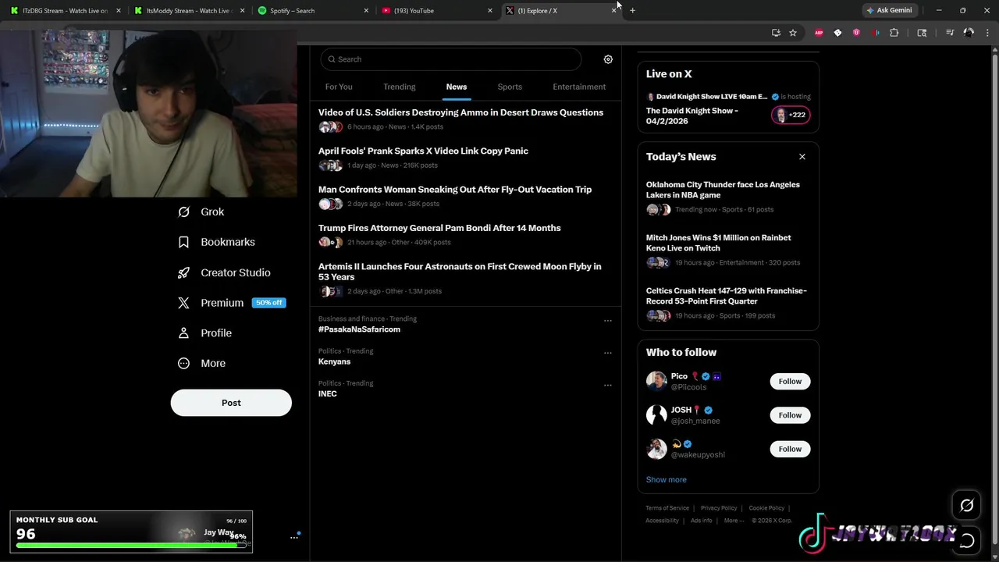Close the Explore / X browser tab
This screenshot has height=562, width=999.
[614, 11]
